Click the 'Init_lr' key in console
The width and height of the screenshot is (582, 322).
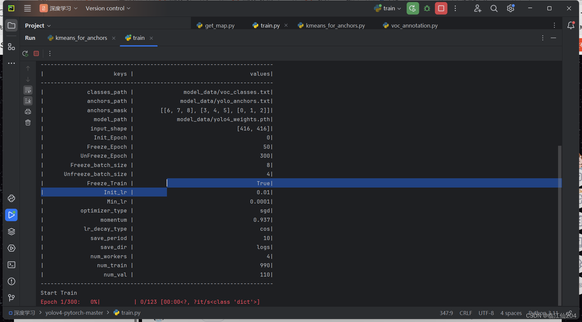(x=115, y=192)
